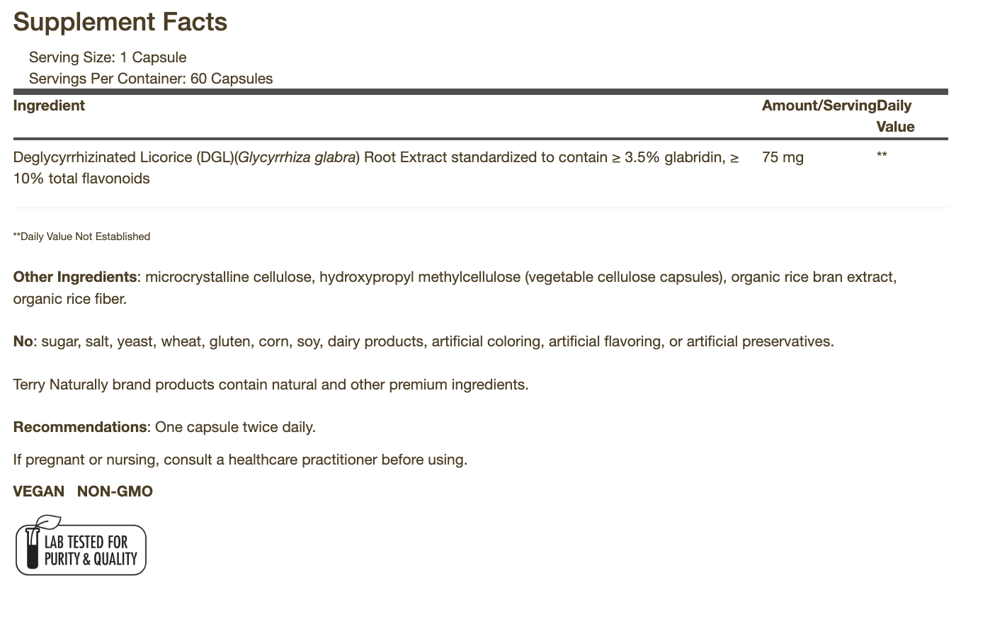Click the NON-GMO label
The width and height of the screenshot is (990, 619).
(115, 492)
